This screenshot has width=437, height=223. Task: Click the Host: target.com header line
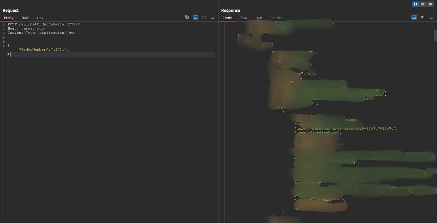pos(26,28)
